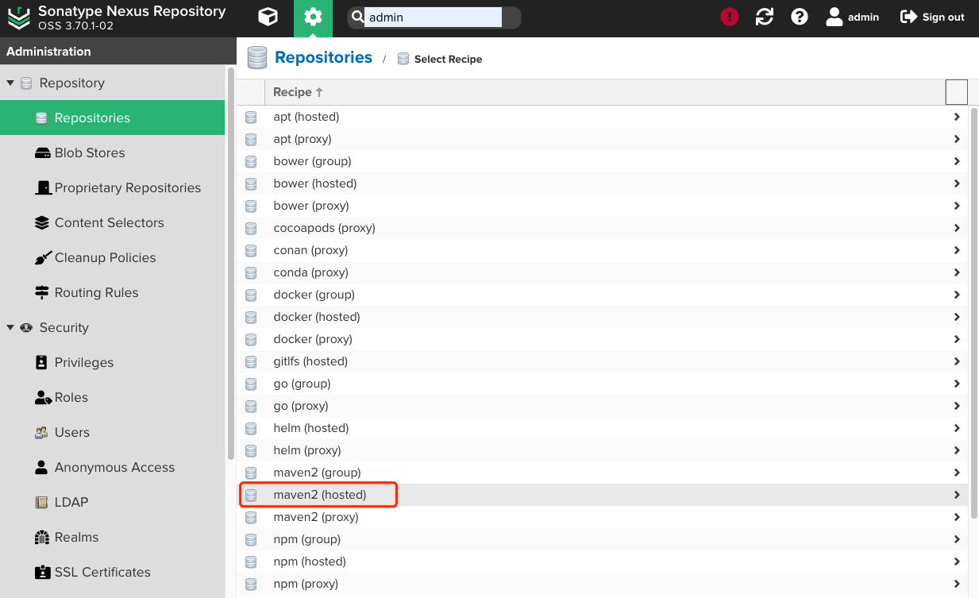Click the search field containing admin
The image size is (979, 598).
coord(433,17)
